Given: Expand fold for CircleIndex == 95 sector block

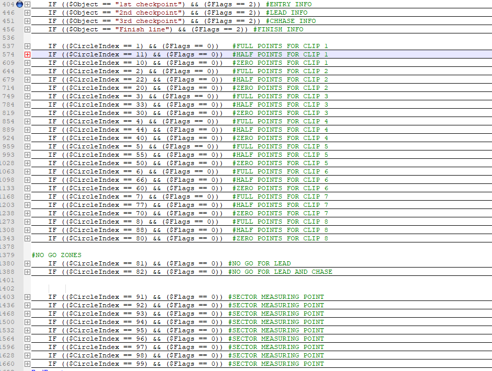Looking at the screenshot, I should coord(27,331).
